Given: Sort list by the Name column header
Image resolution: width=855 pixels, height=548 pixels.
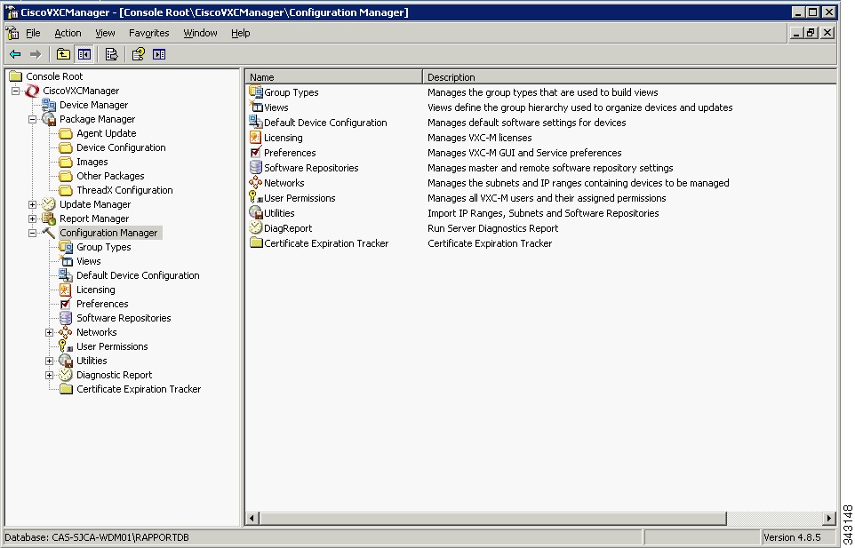Looking at the screenshot, I should pyautogui.click(x=333, y=76).
